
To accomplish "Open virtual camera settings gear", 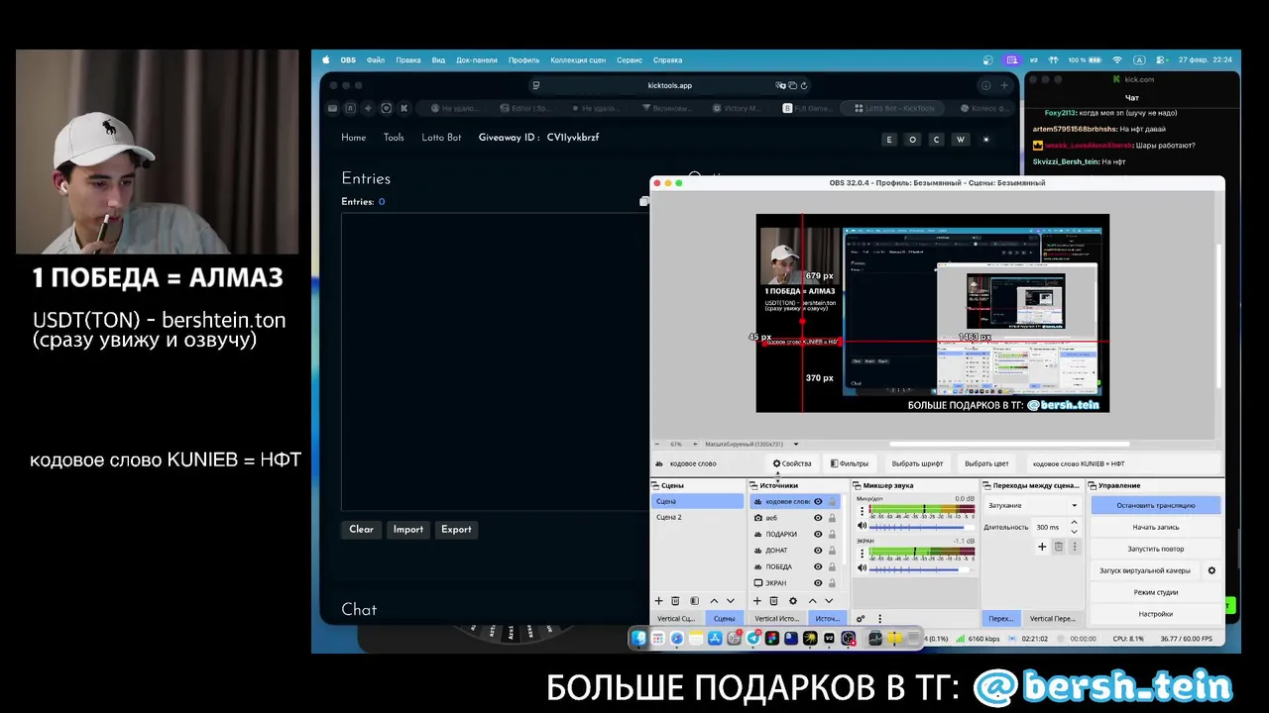I will (1211, 570).
